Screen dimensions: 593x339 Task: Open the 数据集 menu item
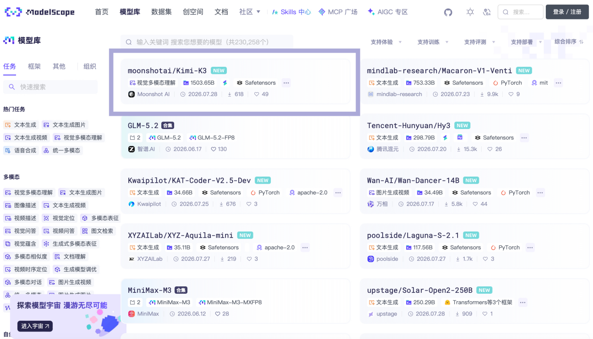161,12
